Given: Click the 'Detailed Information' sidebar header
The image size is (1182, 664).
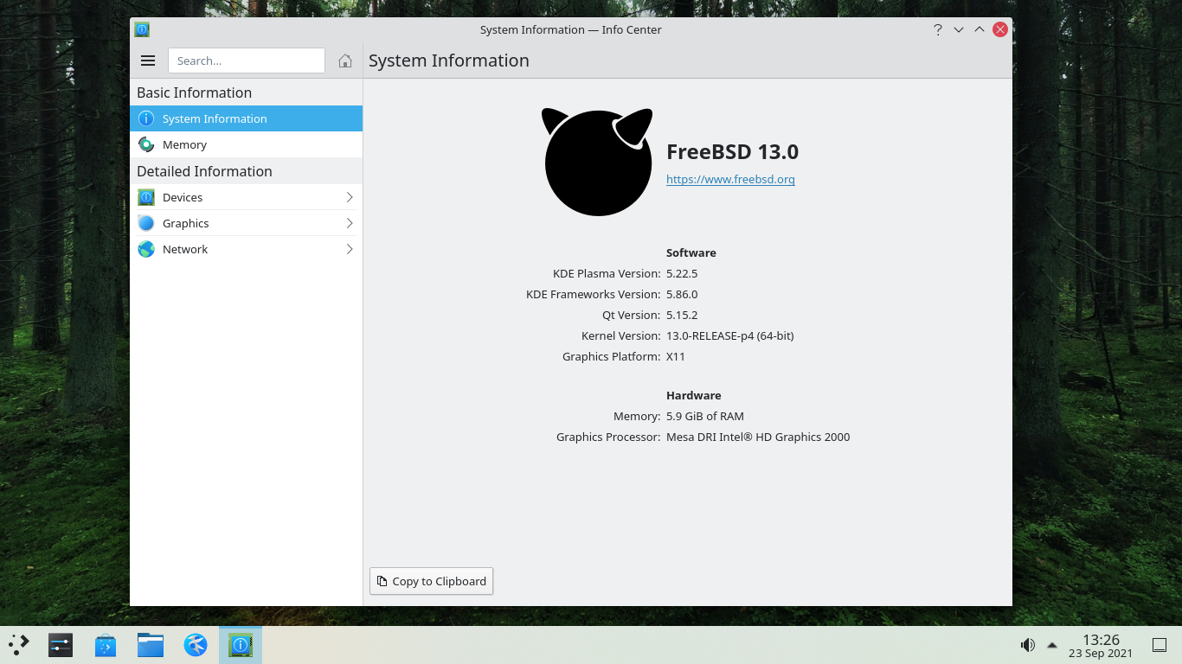Looking at the screenshot, I should [x=204, y=171].
